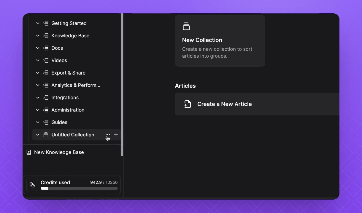Toggle the Export & Share chevron
Image resolution: width=362 pixels, height=213 pixels.
point(38,73)
